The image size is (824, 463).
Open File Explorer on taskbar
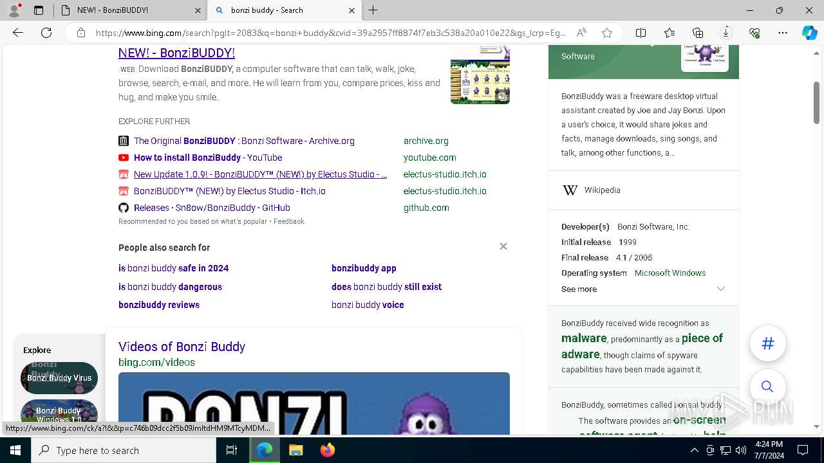(x=295, y=450)
